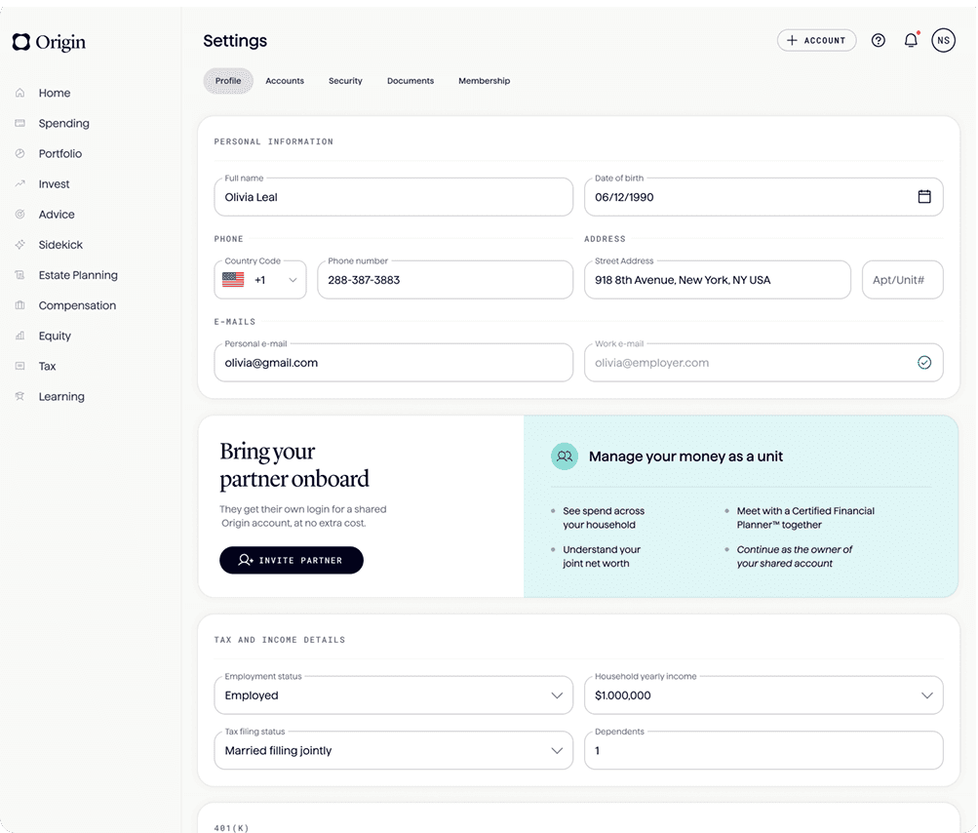Click the Invite Partner button

pos(292,560)
